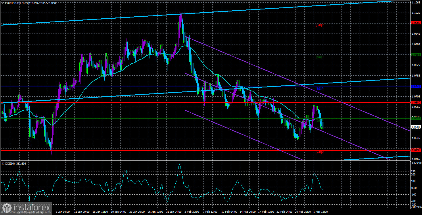This screenshot has height=215, width=422.
Task: Click the red 1.0986 price level tag
Action: coord(416,23)
